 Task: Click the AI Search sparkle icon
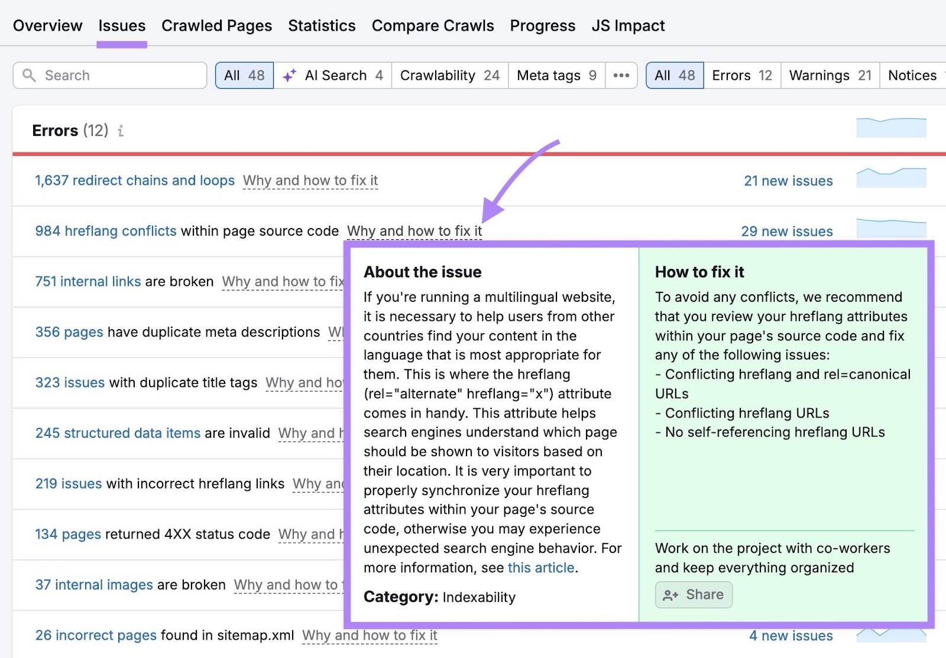click(x=289, y=75)
